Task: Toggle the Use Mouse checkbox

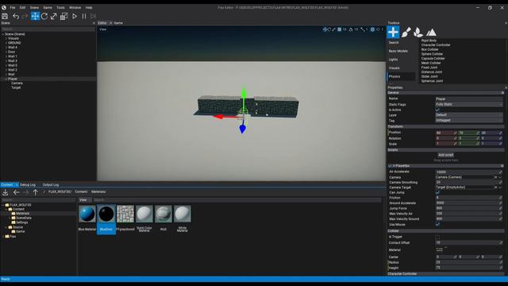Action: [437, 224]
